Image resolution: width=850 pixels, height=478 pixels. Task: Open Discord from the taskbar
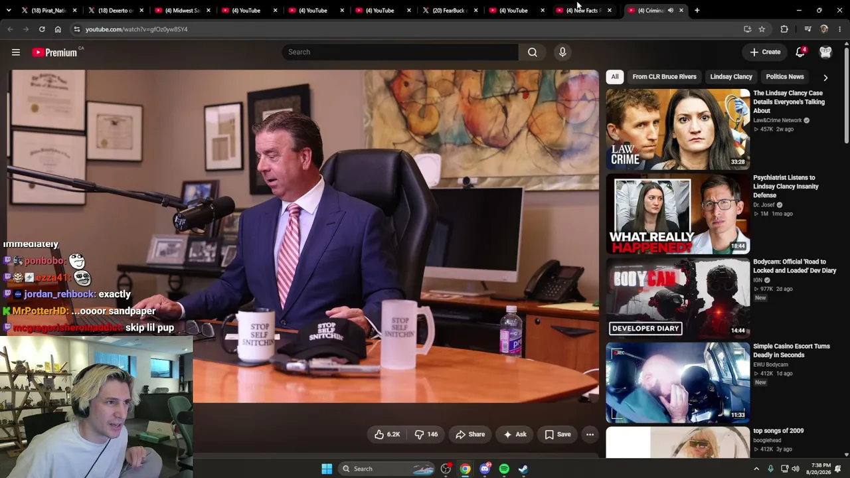coord(485,469)
